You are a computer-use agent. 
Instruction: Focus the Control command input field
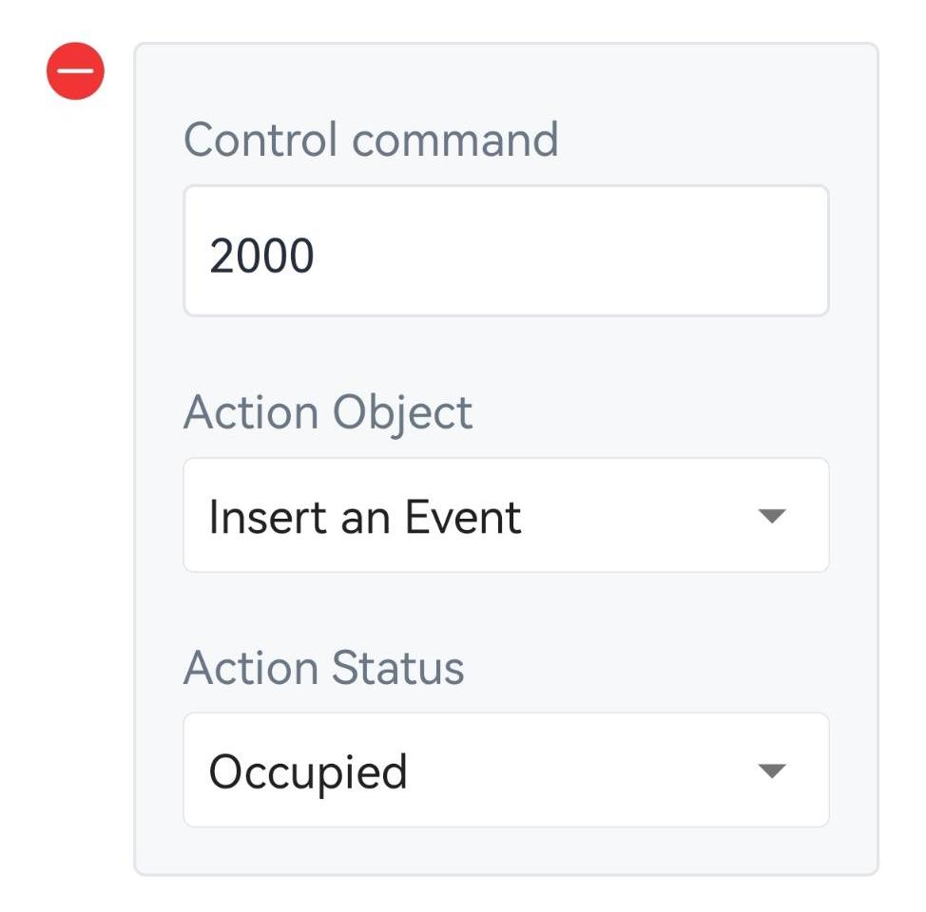[x=506, y=251]
